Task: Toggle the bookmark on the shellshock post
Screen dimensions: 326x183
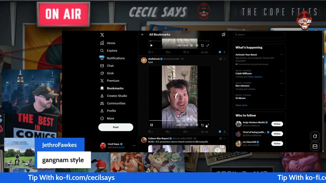Action: [x=220, y=132]
